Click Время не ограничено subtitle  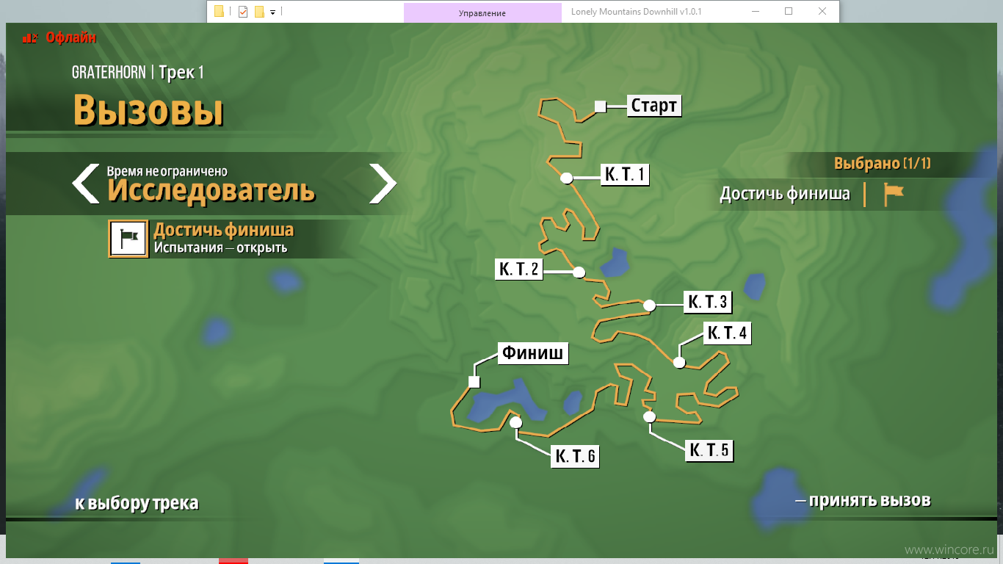click(167, 171)
